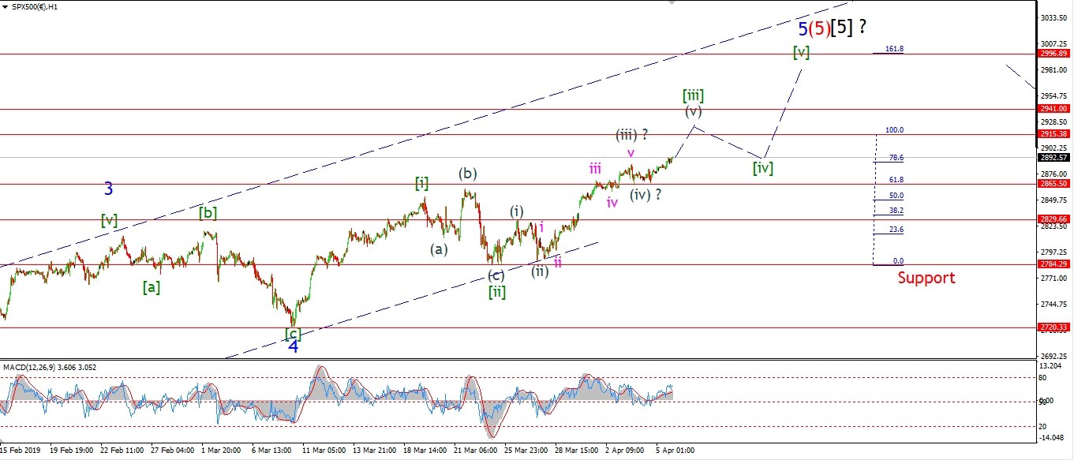Select the 161.8 Fibonacci extension label
The height and width of the screenshot is (460, 1074).
coord(894,49)
